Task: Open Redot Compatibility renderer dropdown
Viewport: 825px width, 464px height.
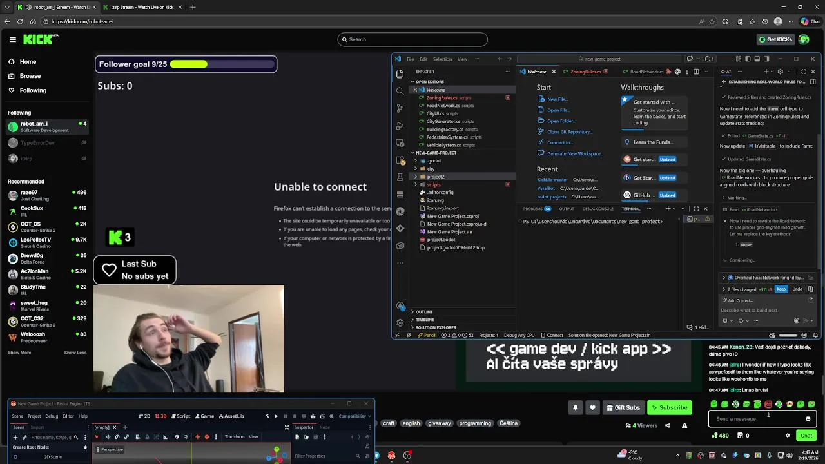Action: click(354, 416)
